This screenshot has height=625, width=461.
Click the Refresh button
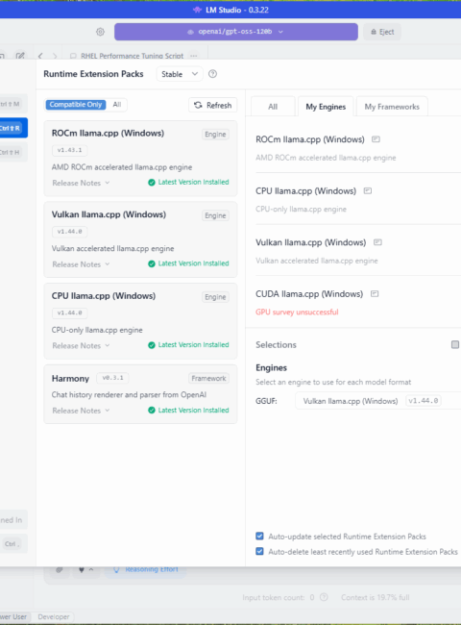point(213,105)
